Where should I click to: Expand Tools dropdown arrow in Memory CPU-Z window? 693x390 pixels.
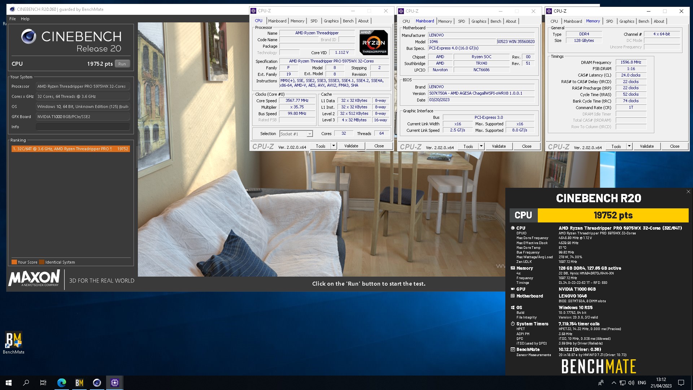point(629,146)
